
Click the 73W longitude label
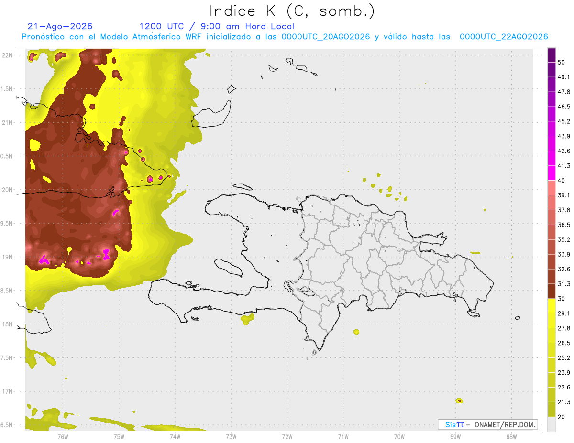[231, 436]
